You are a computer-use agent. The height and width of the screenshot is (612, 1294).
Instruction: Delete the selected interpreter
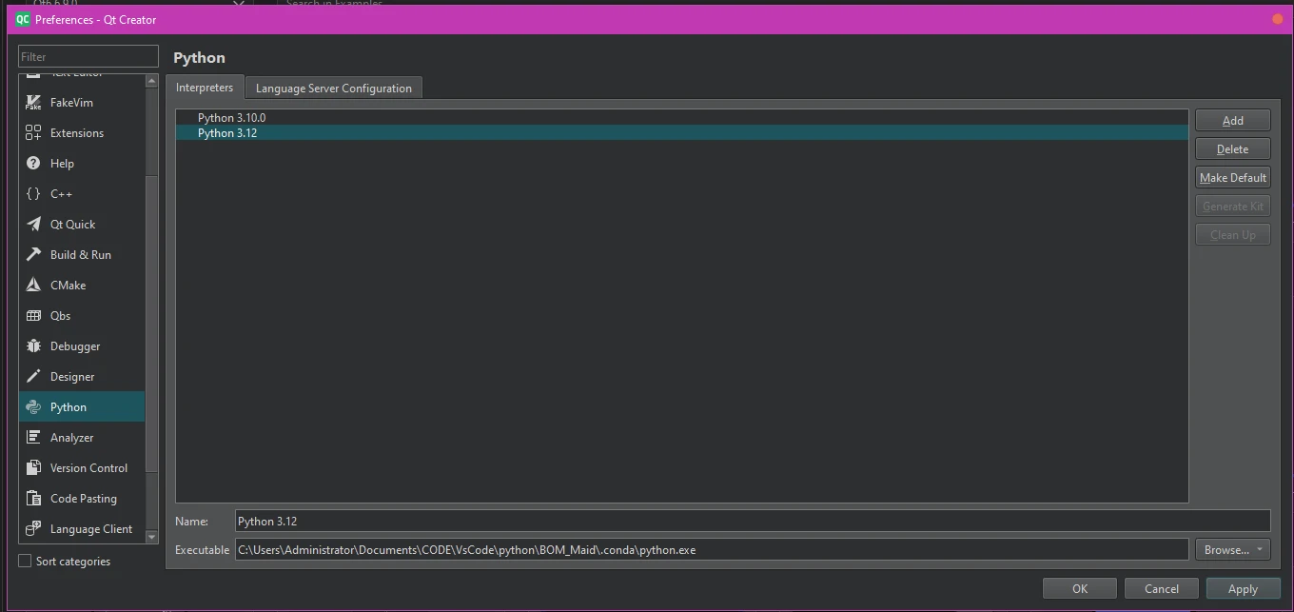pyautogui.click(x=1233, y=149)
